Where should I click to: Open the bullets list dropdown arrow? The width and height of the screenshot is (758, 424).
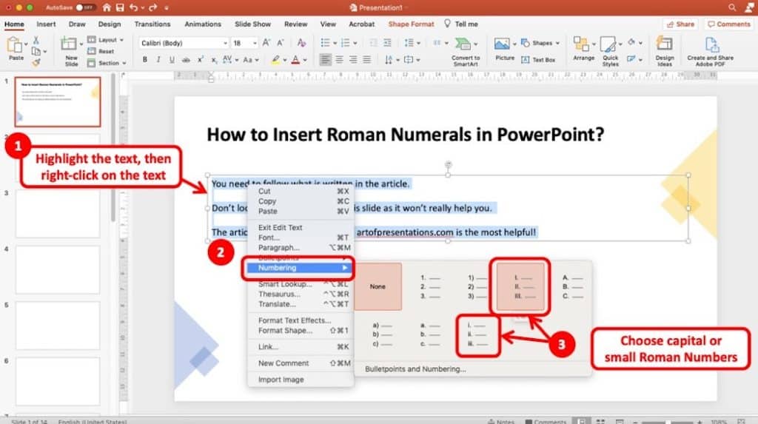coord(335,43)
